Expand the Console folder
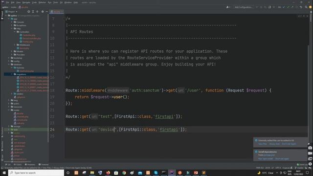The image size is (313, 176). click(x=12, y=22)
